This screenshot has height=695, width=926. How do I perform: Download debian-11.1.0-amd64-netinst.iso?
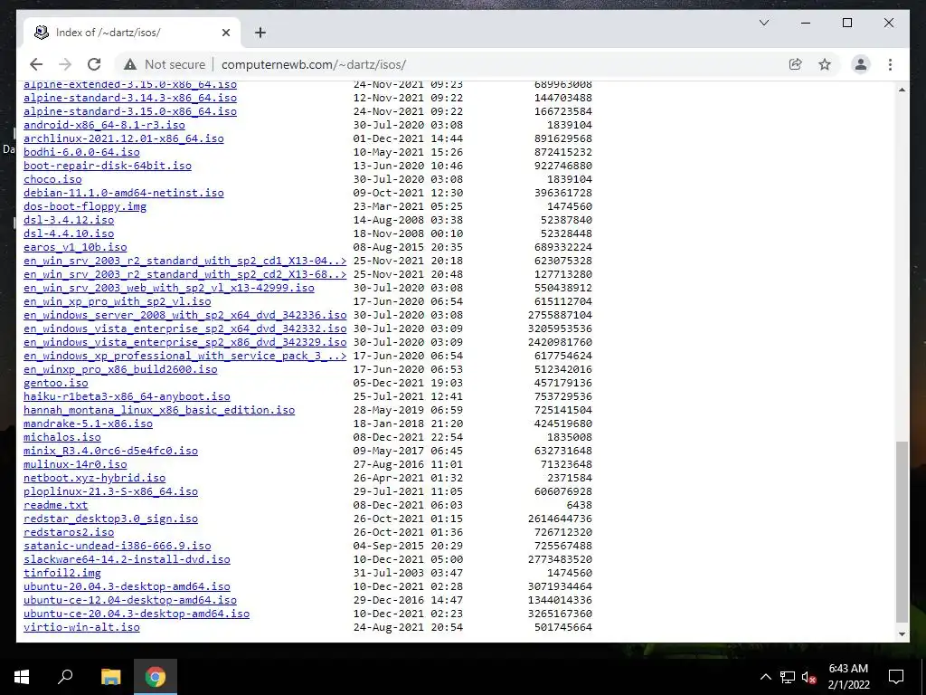123,194
